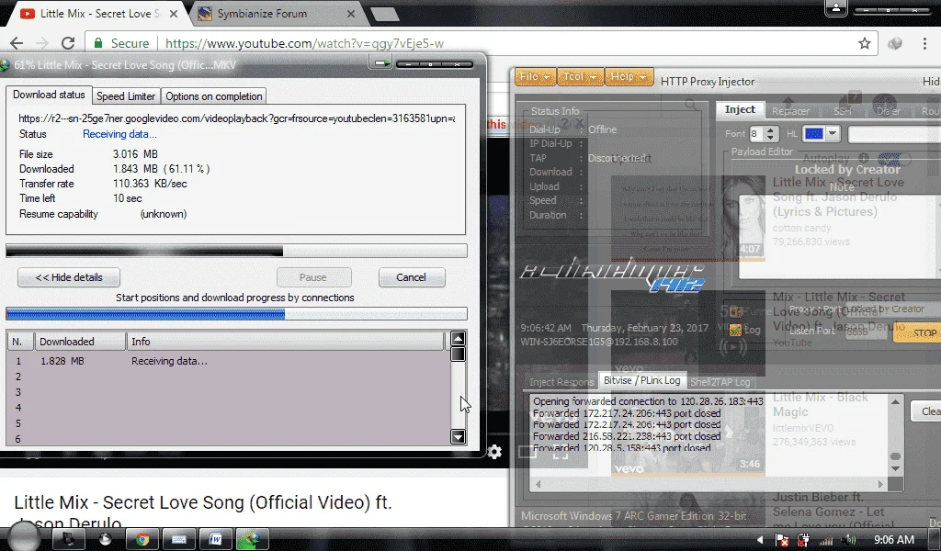Select connection row 1 with 1.828 MB
Screen dimensions: 941x551
(228, 361)
